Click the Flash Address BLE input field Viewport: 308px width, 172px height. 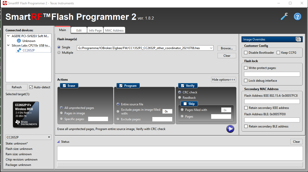coord(272,120)
